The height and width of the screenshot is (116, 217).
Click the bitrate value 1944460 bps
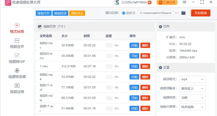point(188,51)
